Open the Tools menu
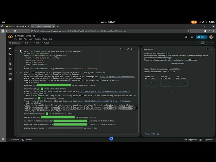This screenshot has width=216, height=162. 45,39
